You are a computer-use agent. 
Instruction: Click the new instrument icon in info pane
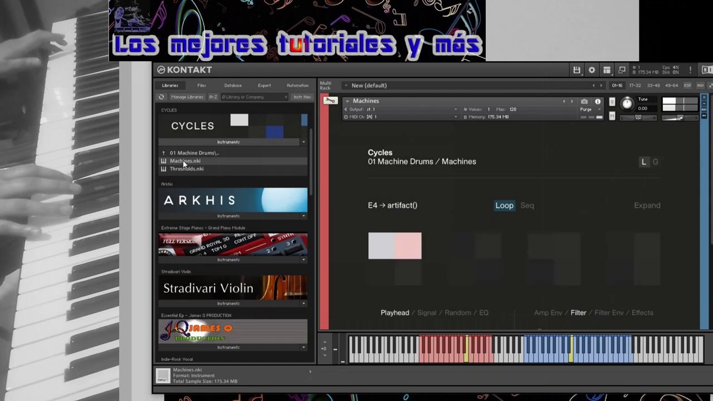click(x=163, y=376)
